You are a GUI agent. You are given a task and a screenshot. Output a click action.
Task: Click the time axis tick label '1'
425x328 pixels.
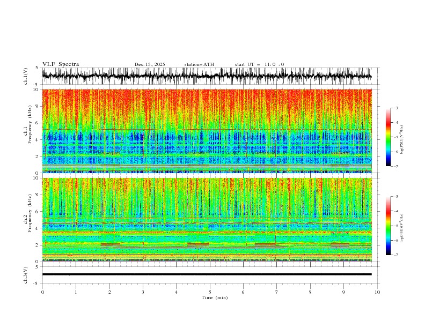click(76, 292)
